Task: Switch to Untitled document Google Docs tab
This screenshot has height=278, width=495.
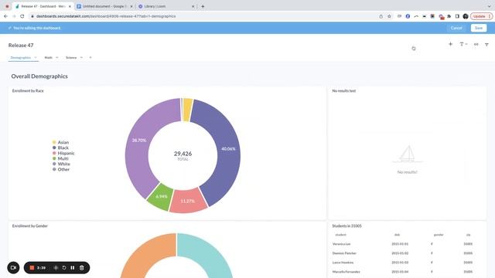Action: pyautogui.click(x=104, y=6)
